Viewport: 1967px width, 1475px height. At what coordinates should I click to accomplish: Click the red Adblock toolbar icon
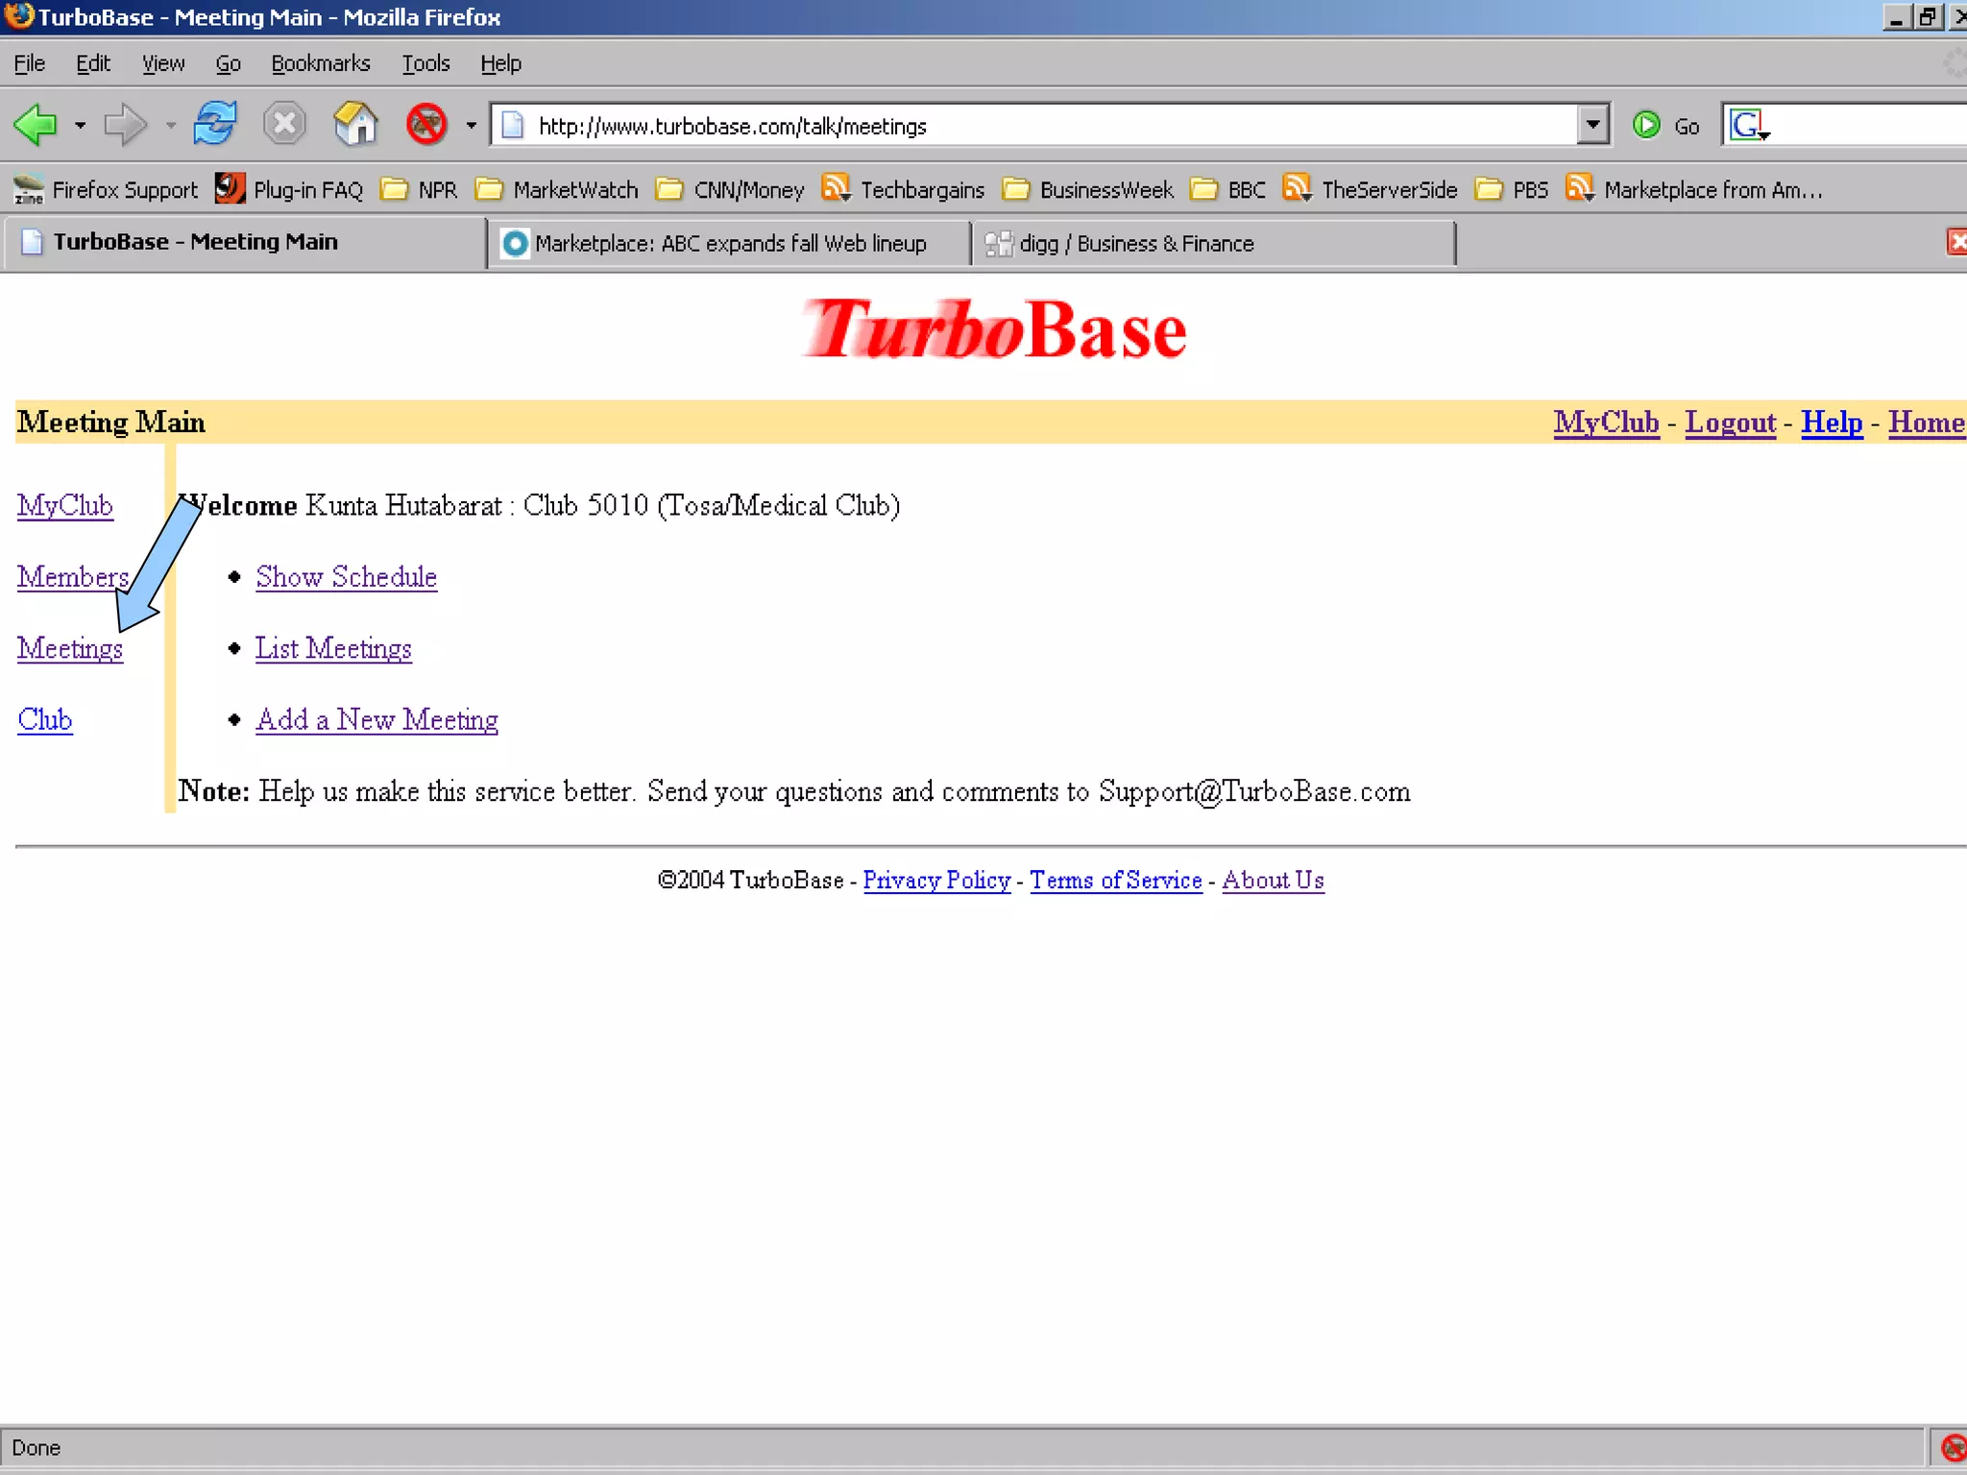coord(426,125)
